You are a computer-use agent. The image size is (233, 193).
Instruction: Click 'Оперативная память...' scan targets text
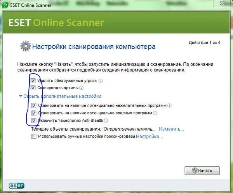(129, 129)
